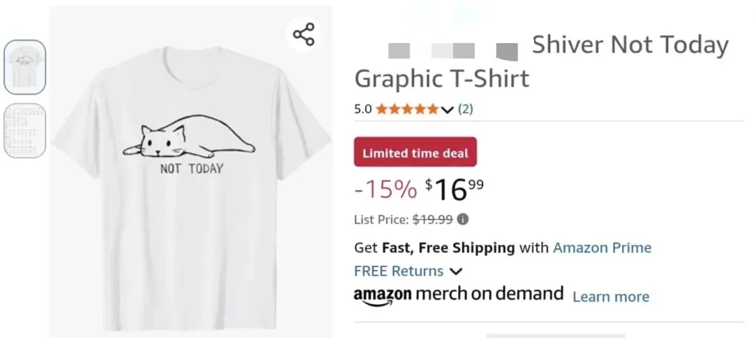The width and height of the screenshot is (754, 338).
Task: Click the 5.0 rating number
Action: point(363,109)
